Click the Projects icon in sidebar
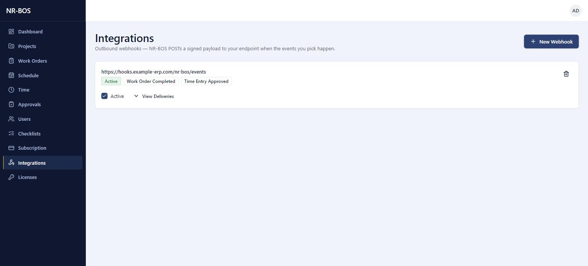The width and height of the screenshot is (588, 266). click(x=11, y=46)
